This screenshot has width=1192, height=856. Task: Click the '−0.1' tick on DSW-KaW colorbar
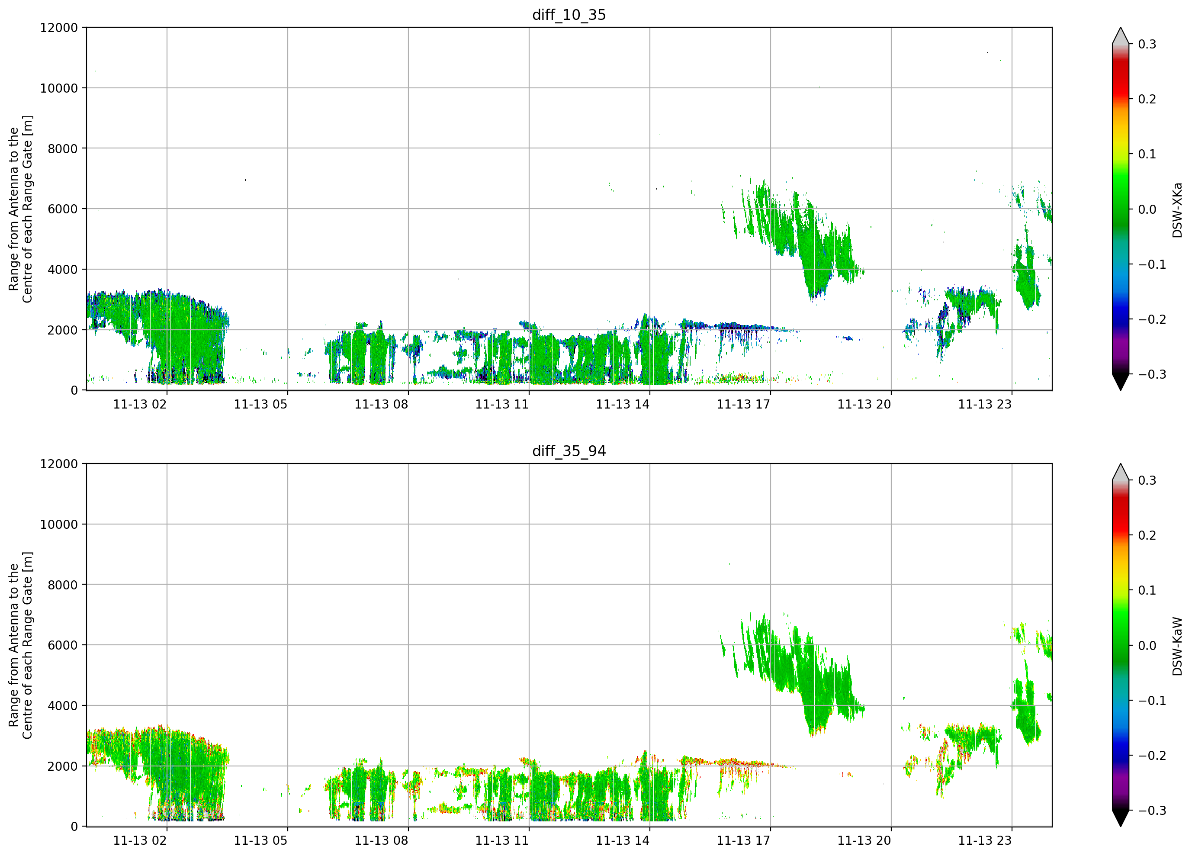click(x=1152, y=701)
